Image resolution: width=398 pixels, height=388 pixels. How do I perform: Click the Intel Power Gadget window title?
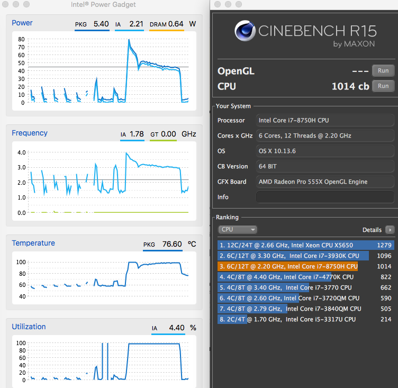click(103, 5)
